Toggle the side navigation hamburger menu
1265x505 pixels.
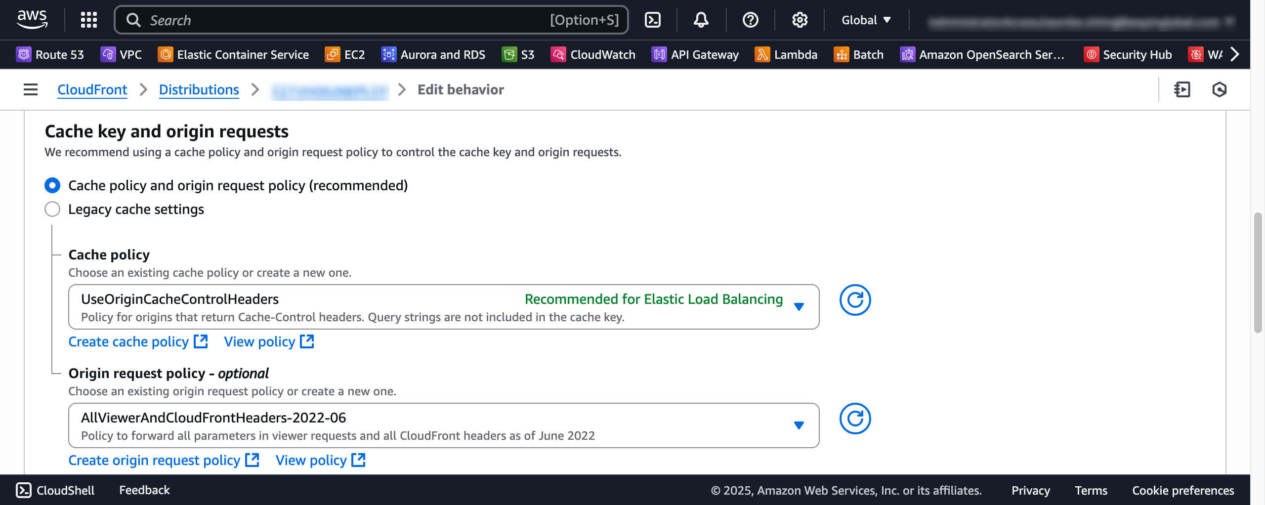coord(31,89)
